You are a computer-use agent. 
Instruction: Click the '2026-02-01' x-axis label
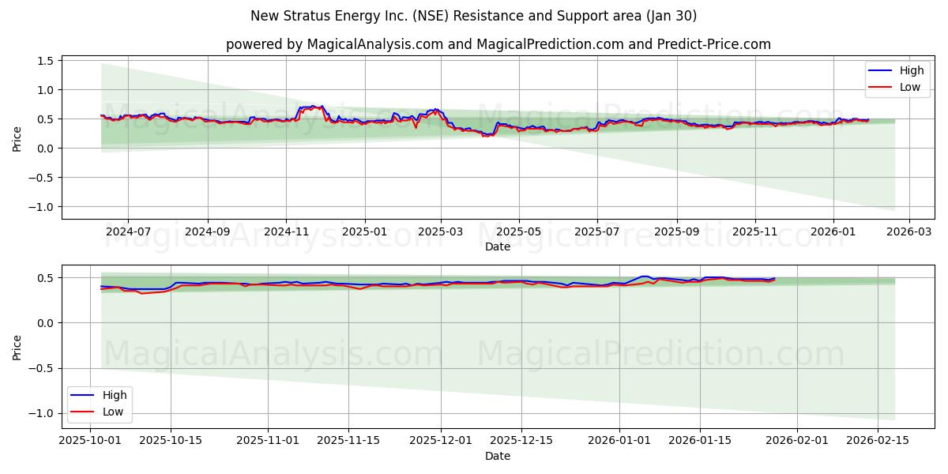click(797, 441)
